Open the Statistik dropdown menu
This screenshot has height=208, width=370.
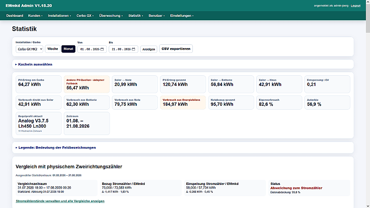[136, 16]
